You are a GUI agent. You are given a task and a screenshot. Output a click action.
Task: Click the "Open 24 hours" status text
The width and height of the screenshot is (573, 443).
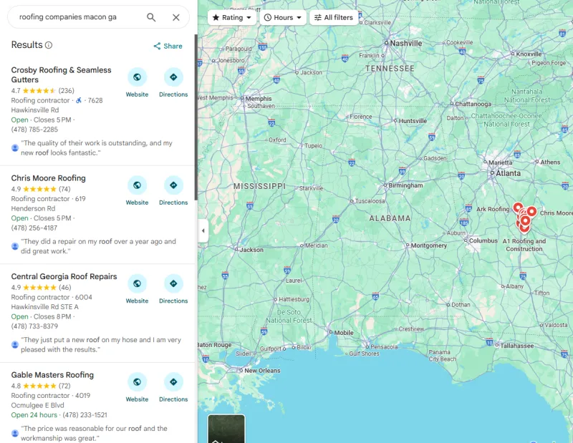click(x=34, y=415)
